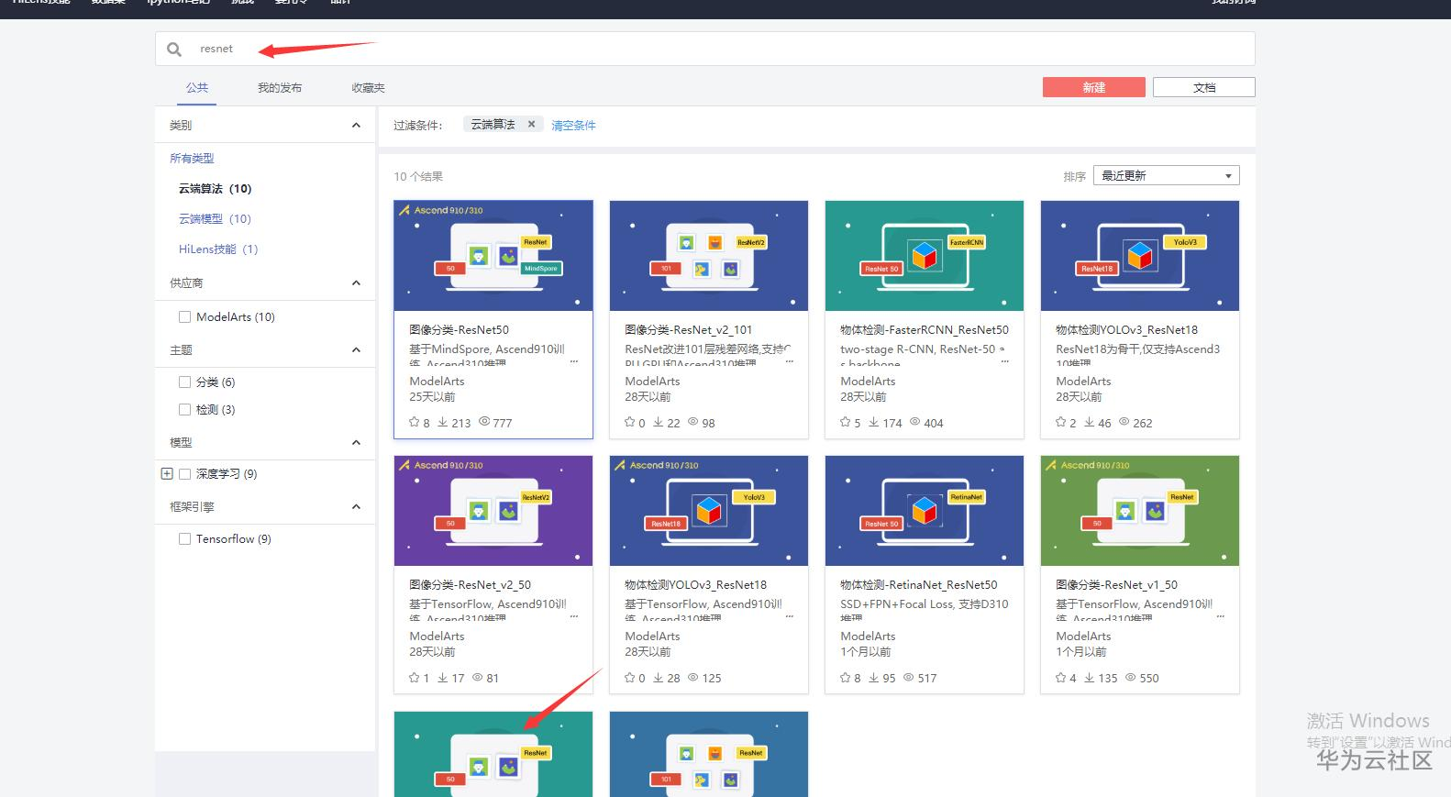This screenshot has height=797, width=1451.
Task: Enable the 检测 (3) topic checkbox
Action: (x=184, y=410)
